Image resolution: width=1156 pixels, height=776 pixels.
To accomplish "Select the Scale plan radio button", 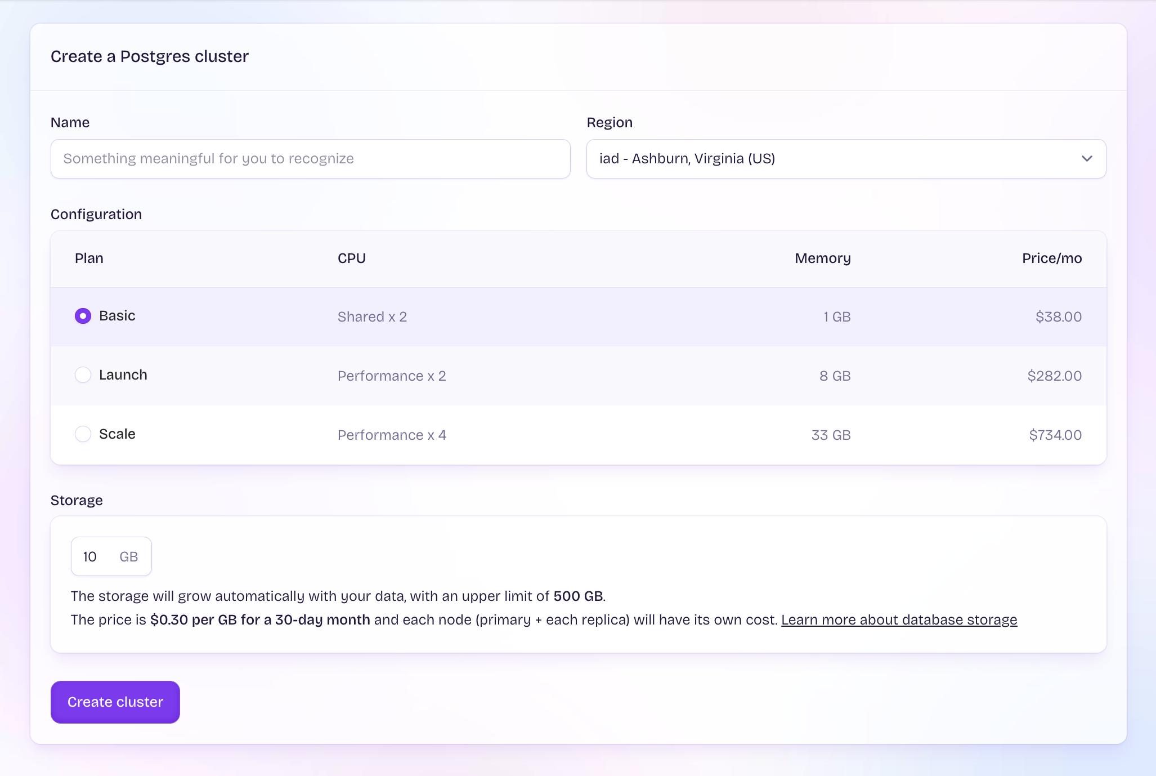I will 83,434.
